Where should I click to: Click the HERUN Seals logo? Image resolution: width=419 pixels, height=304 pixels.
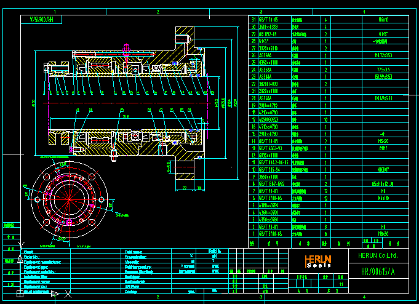pyautogui.click(x=318, y=261)
